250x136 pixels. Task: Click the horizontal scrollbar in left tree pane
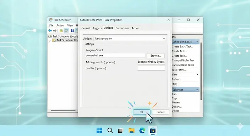click(63, 110)
